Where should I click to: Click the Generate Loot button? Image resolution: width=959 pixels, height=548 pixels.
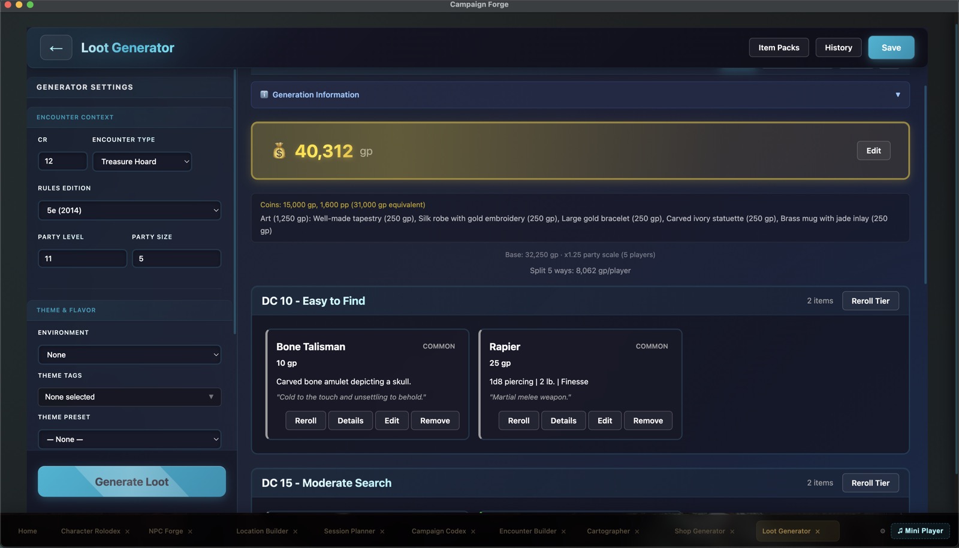click(x=132, y=482)
